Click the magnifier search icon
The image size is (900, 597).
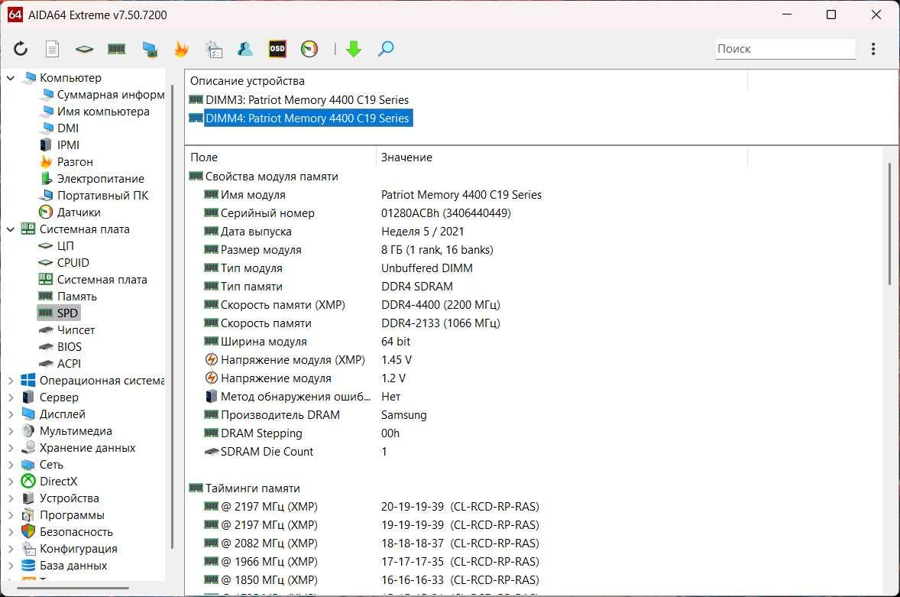386,49
